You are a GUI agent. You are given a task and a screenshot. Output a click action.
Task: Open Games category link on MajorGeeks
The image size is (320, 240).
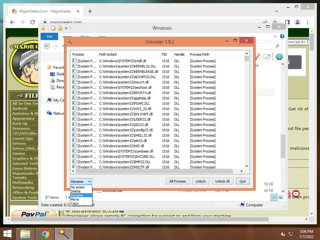tap(18, 153)
